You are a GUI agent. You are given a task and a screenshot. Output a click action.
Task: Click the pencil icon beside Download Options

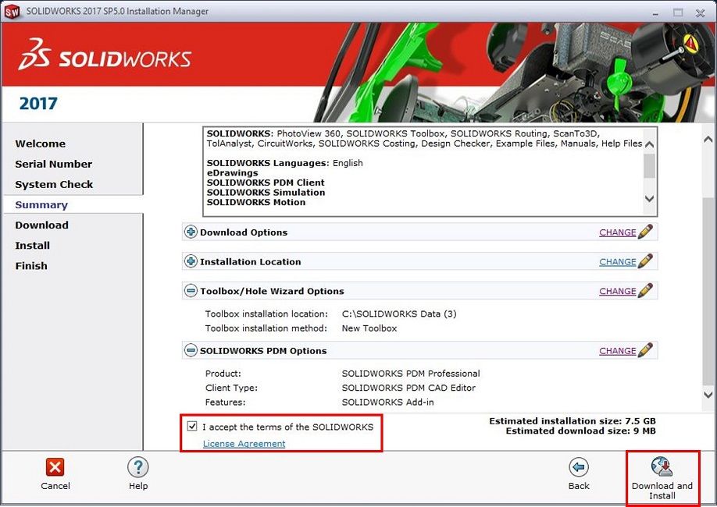[646, 232]
